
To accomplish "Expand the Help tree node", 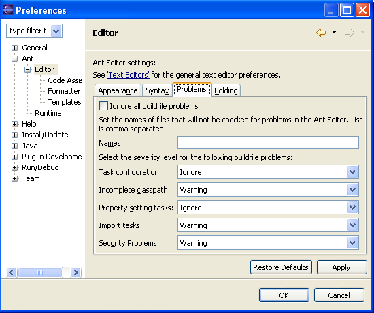I will (x=14, y=124).
